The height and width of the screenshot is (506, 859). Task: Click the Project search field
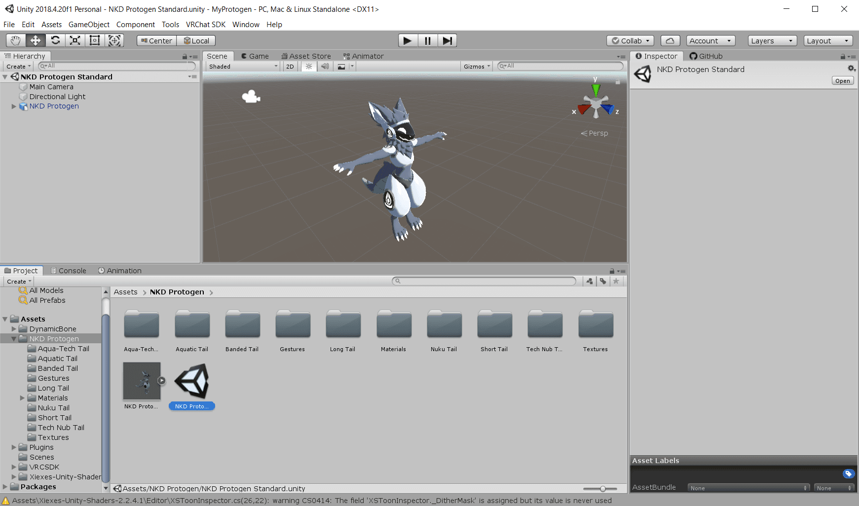[x=484, y=281]
